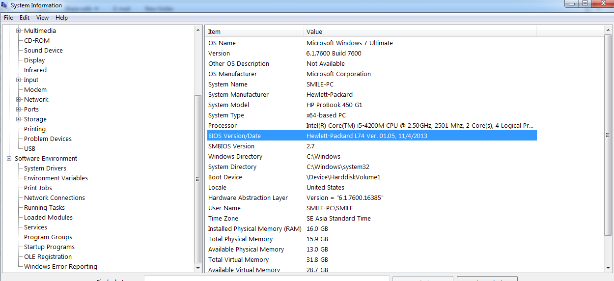Select Modem in the tree
This screenshot has height=281, width=614.
35,89
